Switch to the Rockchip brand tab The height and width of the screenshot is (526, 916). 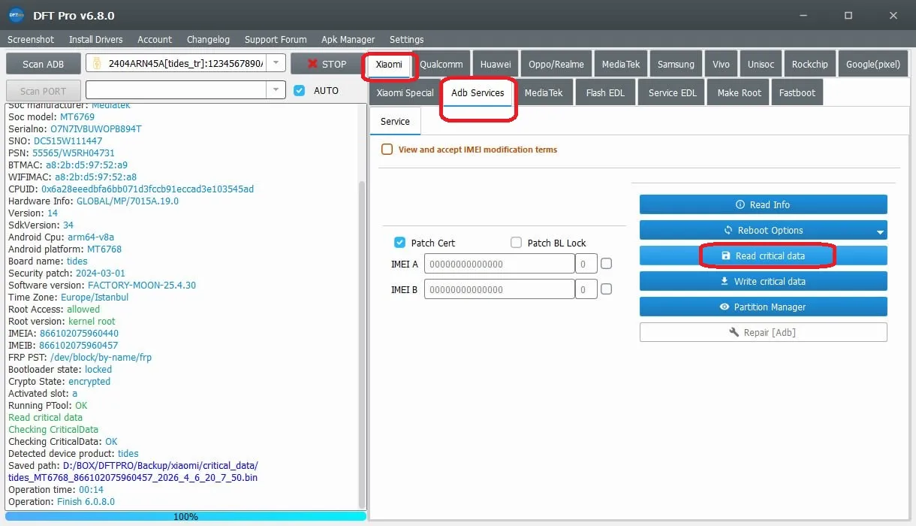point(809,64)
